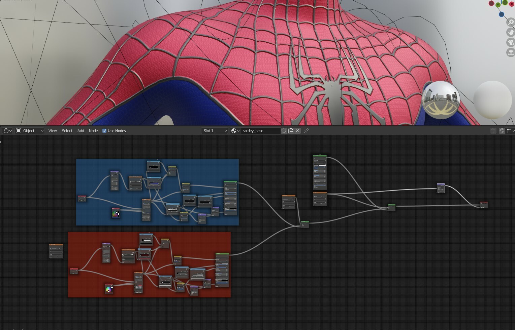Enable fake user for spidey_base material
515x330 pixels.
pos(284,131)
